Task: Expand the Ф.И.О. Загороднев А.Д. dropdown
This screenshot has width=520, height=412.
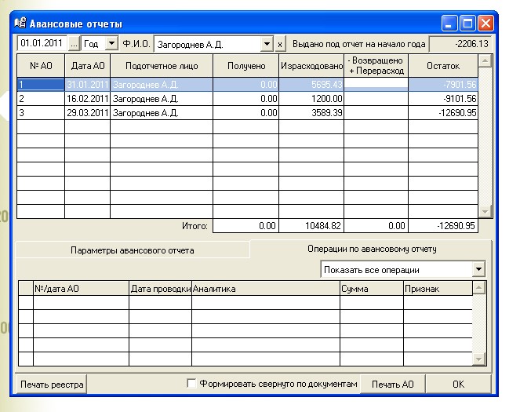Action: [x=267, y=45]
